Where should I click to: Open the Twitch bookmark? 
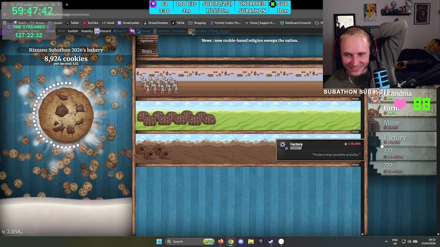pyautogui.click(x=19, y=23)
